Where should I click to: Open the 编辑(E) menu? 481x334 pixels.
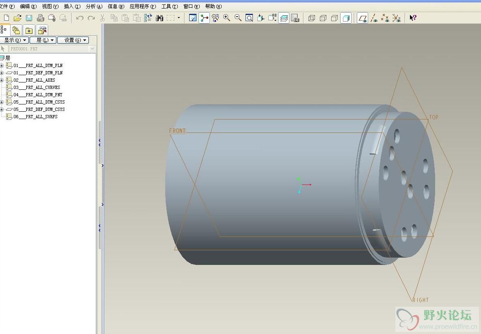[28, 6]
